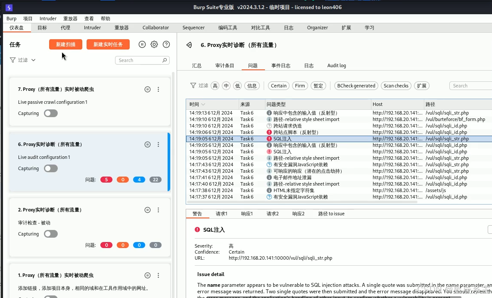Show the 路径 to issue tab

pos(331,214)
